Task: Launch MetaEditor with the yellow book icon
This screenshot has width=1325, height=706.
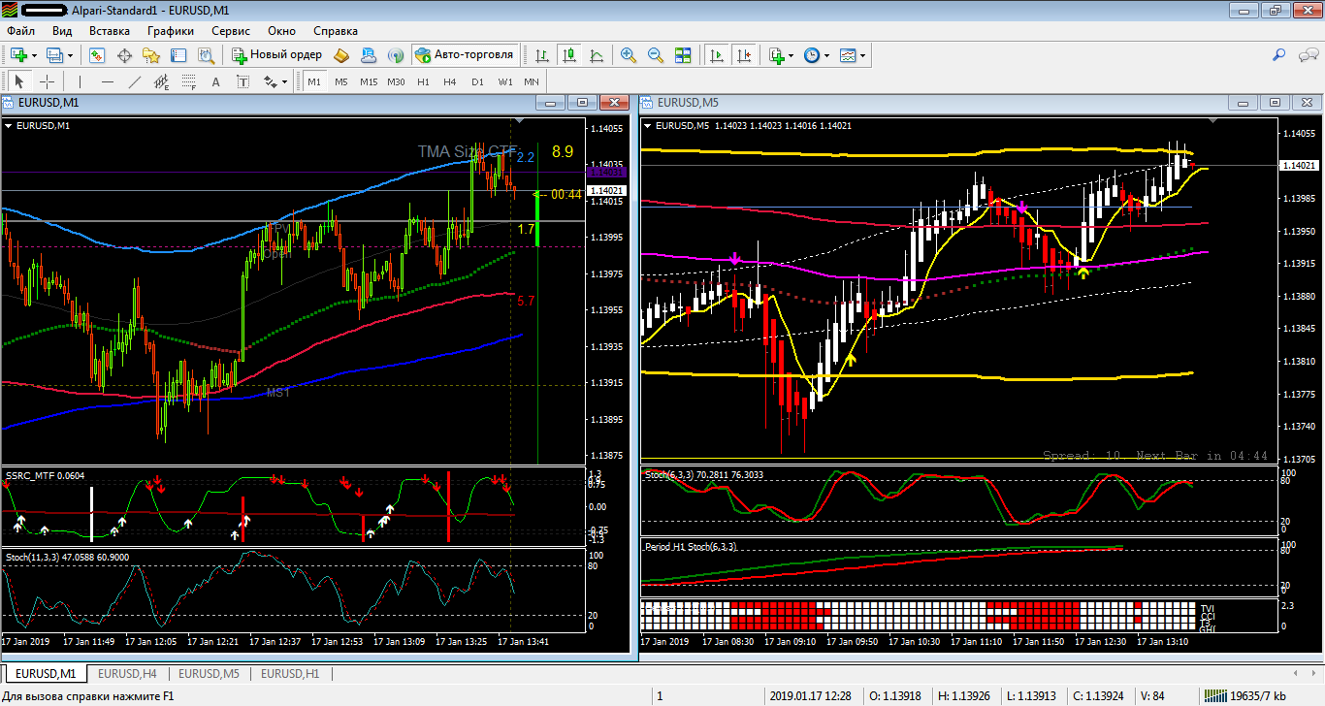Action: click(341, 55)
